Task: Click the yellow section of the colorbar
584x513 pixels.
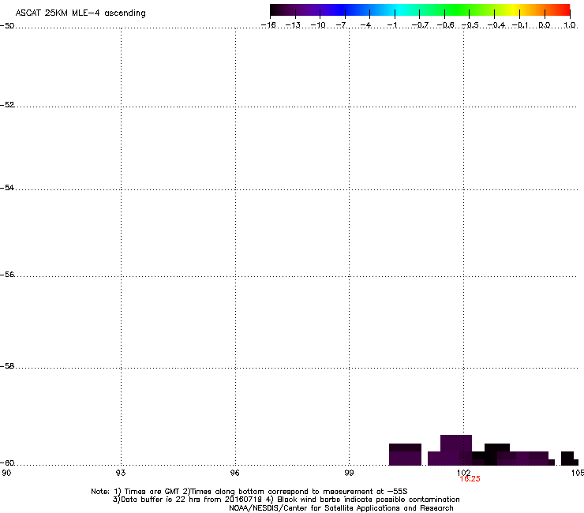Action: 516,10
